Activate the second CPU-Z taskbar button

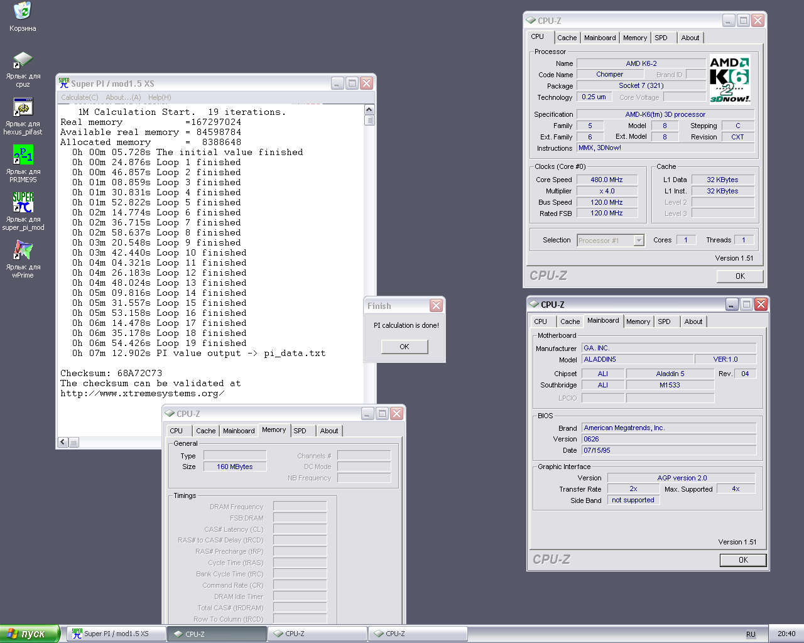(x=317, y=634)
